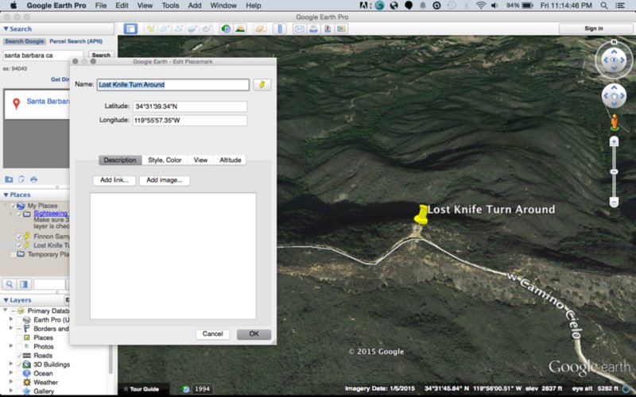
Task: Click the Add link... button
Action: point(114,180)
